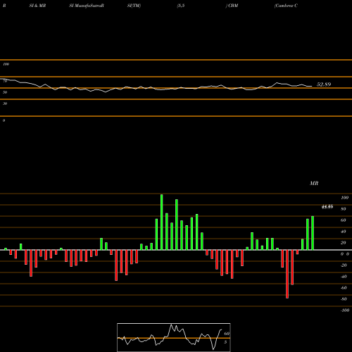
Task: Click the overlapping MR value label near 80
Action: tap(327, 207)
